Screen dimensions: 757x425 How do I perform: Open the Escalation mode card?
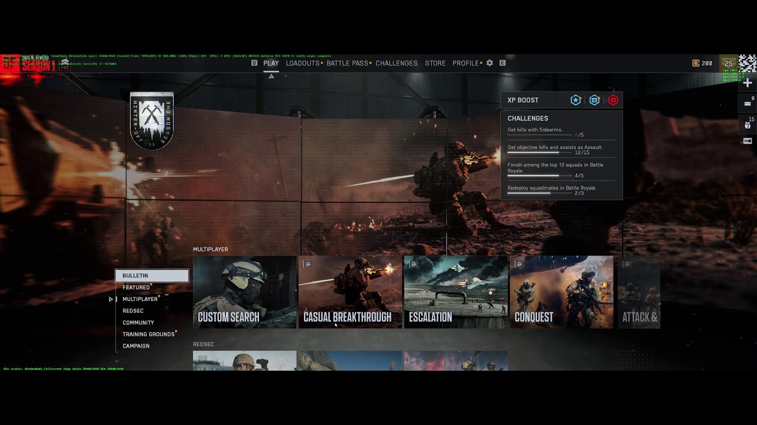455,292
